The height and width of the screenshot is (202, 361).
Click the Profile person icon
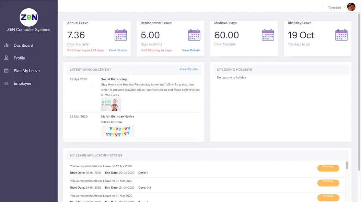pos(6,58)
